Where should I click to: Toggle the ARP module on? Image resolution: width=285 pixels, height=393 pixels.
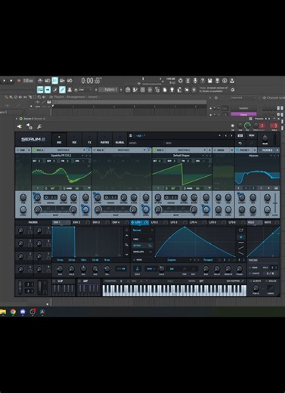coord(79,281)
